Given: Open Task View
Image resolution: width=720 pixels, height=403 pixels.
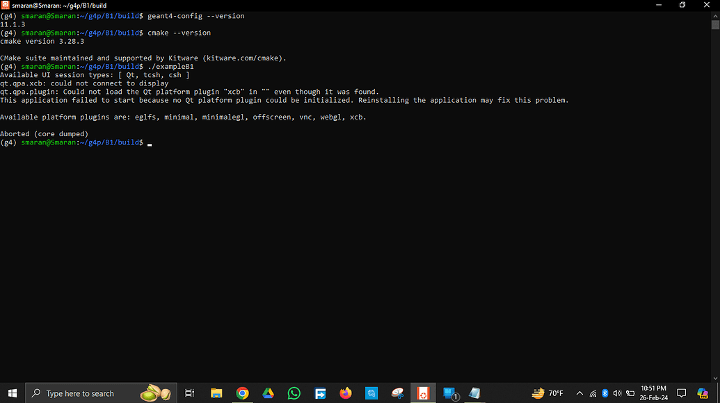Looking at the screenshot, I should 190,393.
